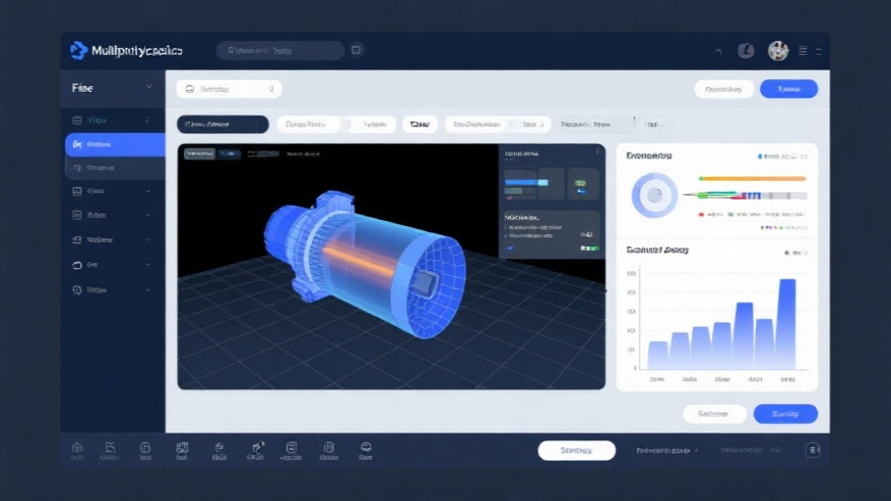This screenshot has height=501, width=891.
Task: Click the round clock icon beside the avatar
Action: point(745,51)
